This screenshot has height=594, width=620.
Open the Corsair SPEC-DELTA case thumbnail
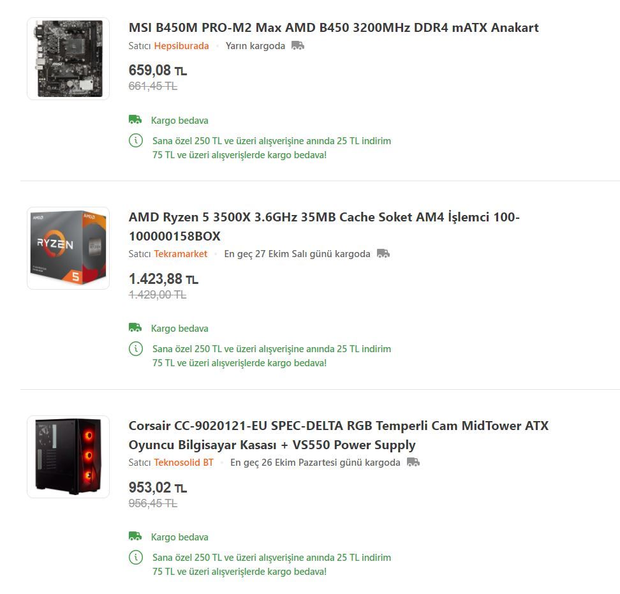pyautogui.click(x=68, y=456)
